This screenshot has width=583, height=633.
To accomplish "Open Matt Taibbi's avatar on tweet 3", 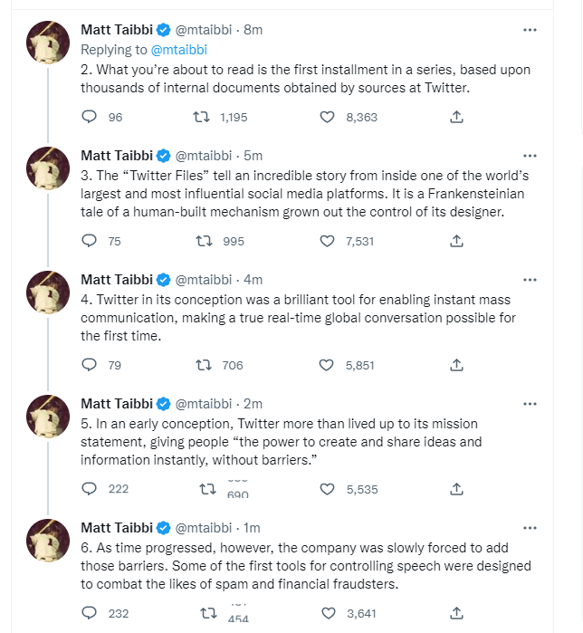I will [48, 168].
